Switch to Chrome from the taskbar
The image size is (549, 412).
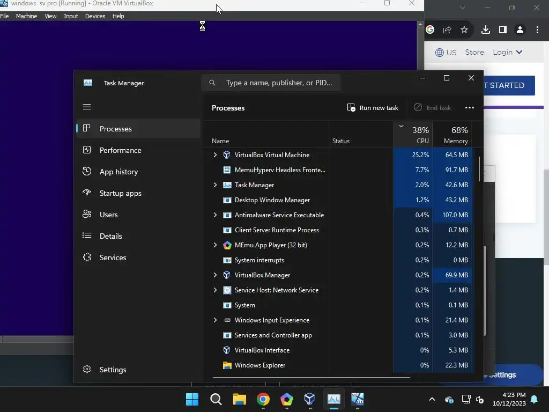tap(263, 399)
